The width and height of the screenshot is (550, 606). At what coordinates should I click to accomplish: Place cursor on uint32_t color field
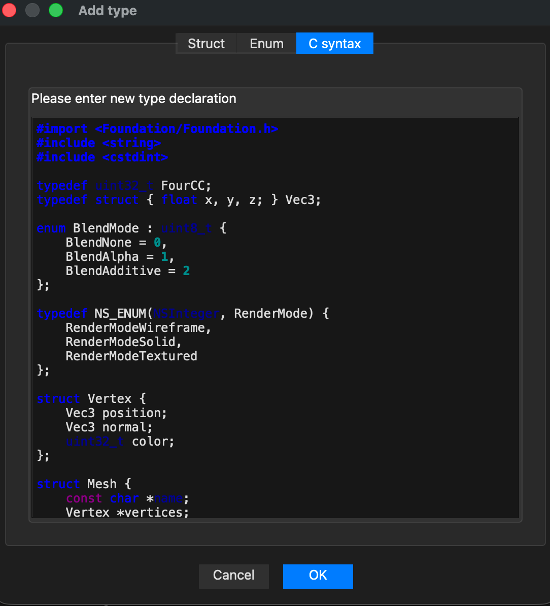120,442
